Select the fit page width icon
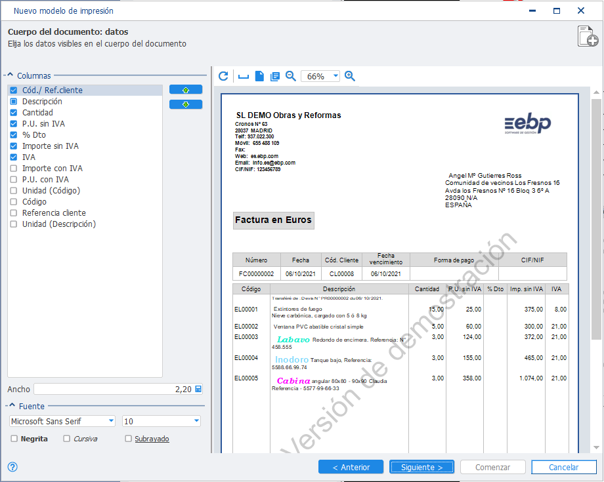 coord(244,77)
